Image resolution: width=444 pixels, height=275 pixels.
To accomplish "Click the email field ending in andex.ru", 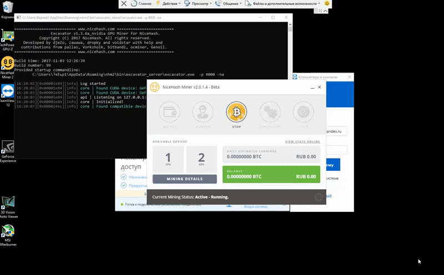I will pos(336,131).
